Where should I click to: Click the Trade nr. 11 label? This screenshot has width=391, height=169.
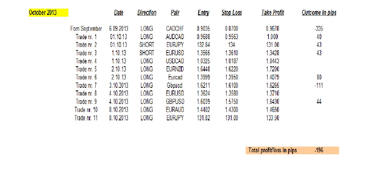[86, 118]
